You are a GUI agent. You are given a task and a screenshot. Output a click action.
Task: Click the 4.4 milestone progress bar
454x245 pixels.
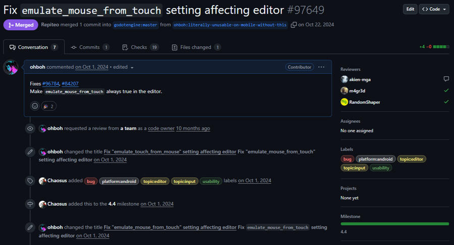pos(394,223)
